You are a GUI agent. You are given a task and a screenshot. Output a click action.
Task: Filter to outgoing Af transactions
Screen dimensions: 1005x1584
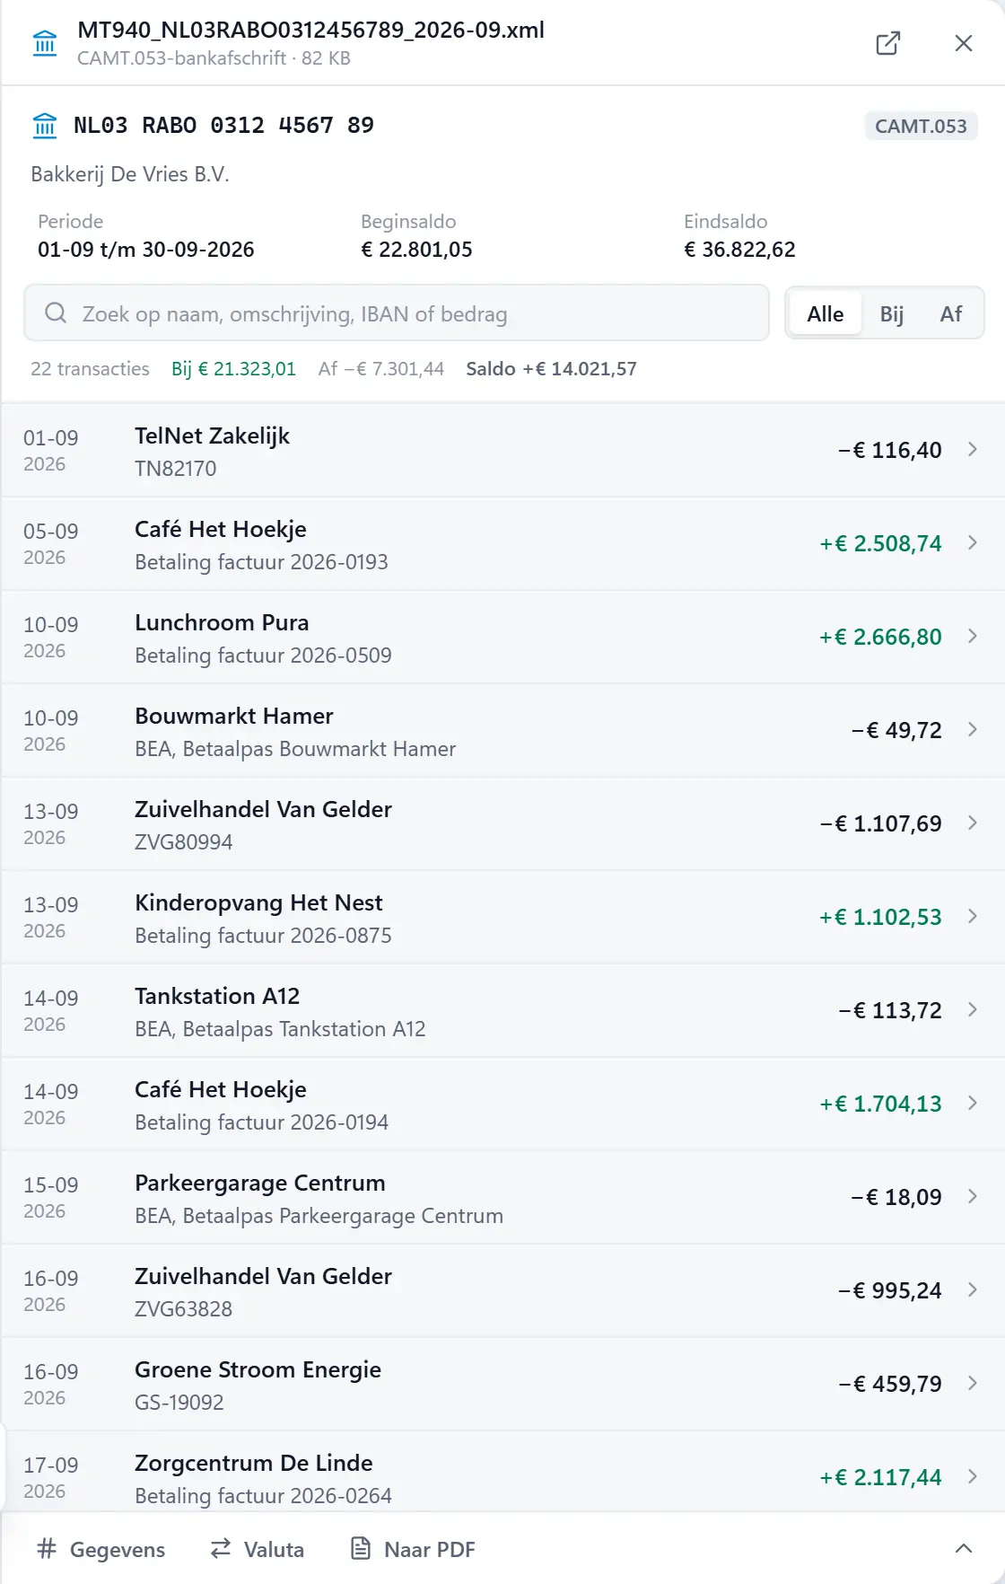(951, 313)
